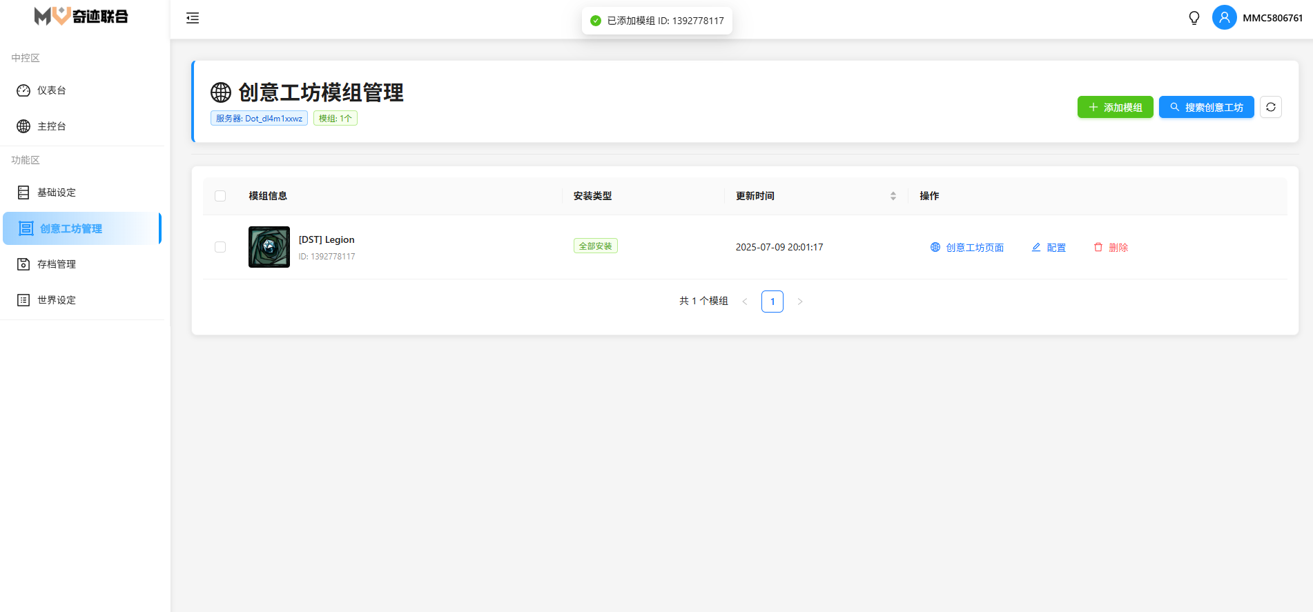
Task: Click the [DST] Legion mod thumbnail
Action: coord(269,247)
